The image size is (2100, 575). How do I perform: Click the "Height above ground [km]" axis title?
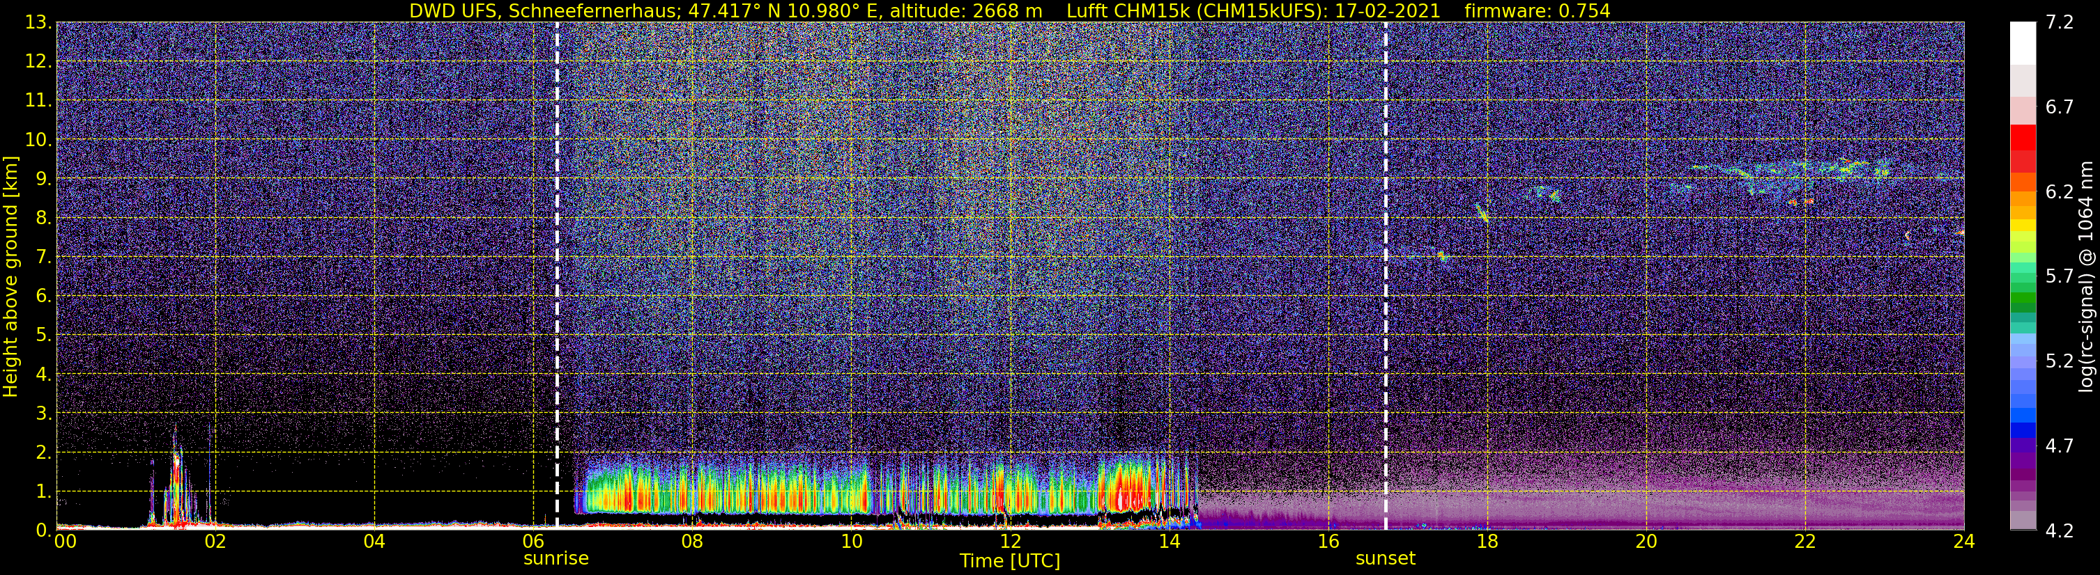click(x=10, y=275)
